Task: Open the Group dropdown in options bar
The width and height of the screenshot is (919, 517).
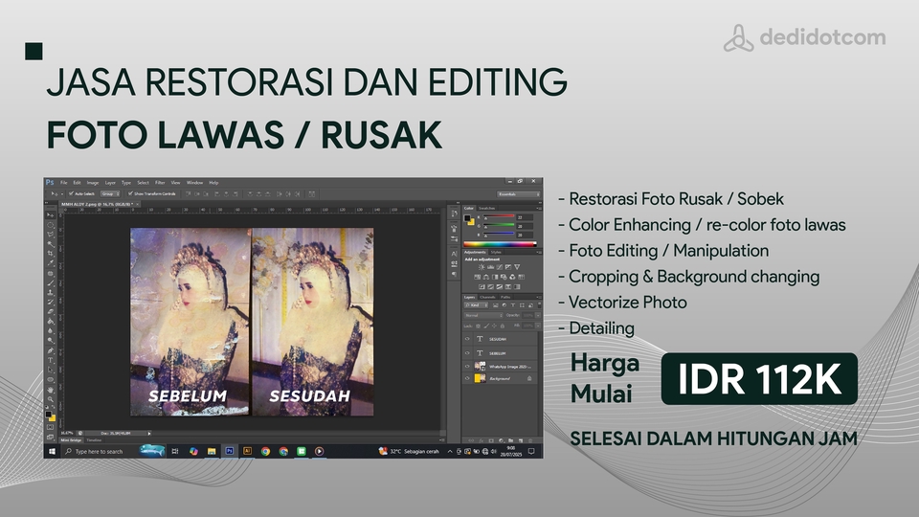Action: click(x=109, y=194)
